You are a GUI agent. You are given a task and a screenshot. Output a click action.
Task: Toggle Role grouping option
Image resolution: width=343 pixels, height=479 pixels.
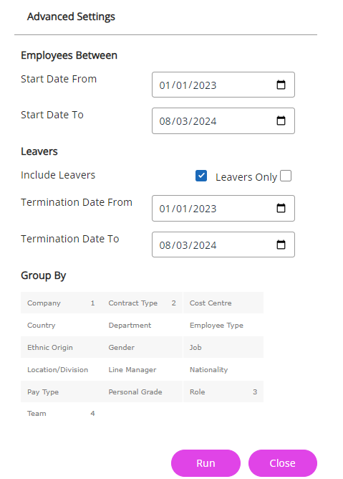(223, 392)
